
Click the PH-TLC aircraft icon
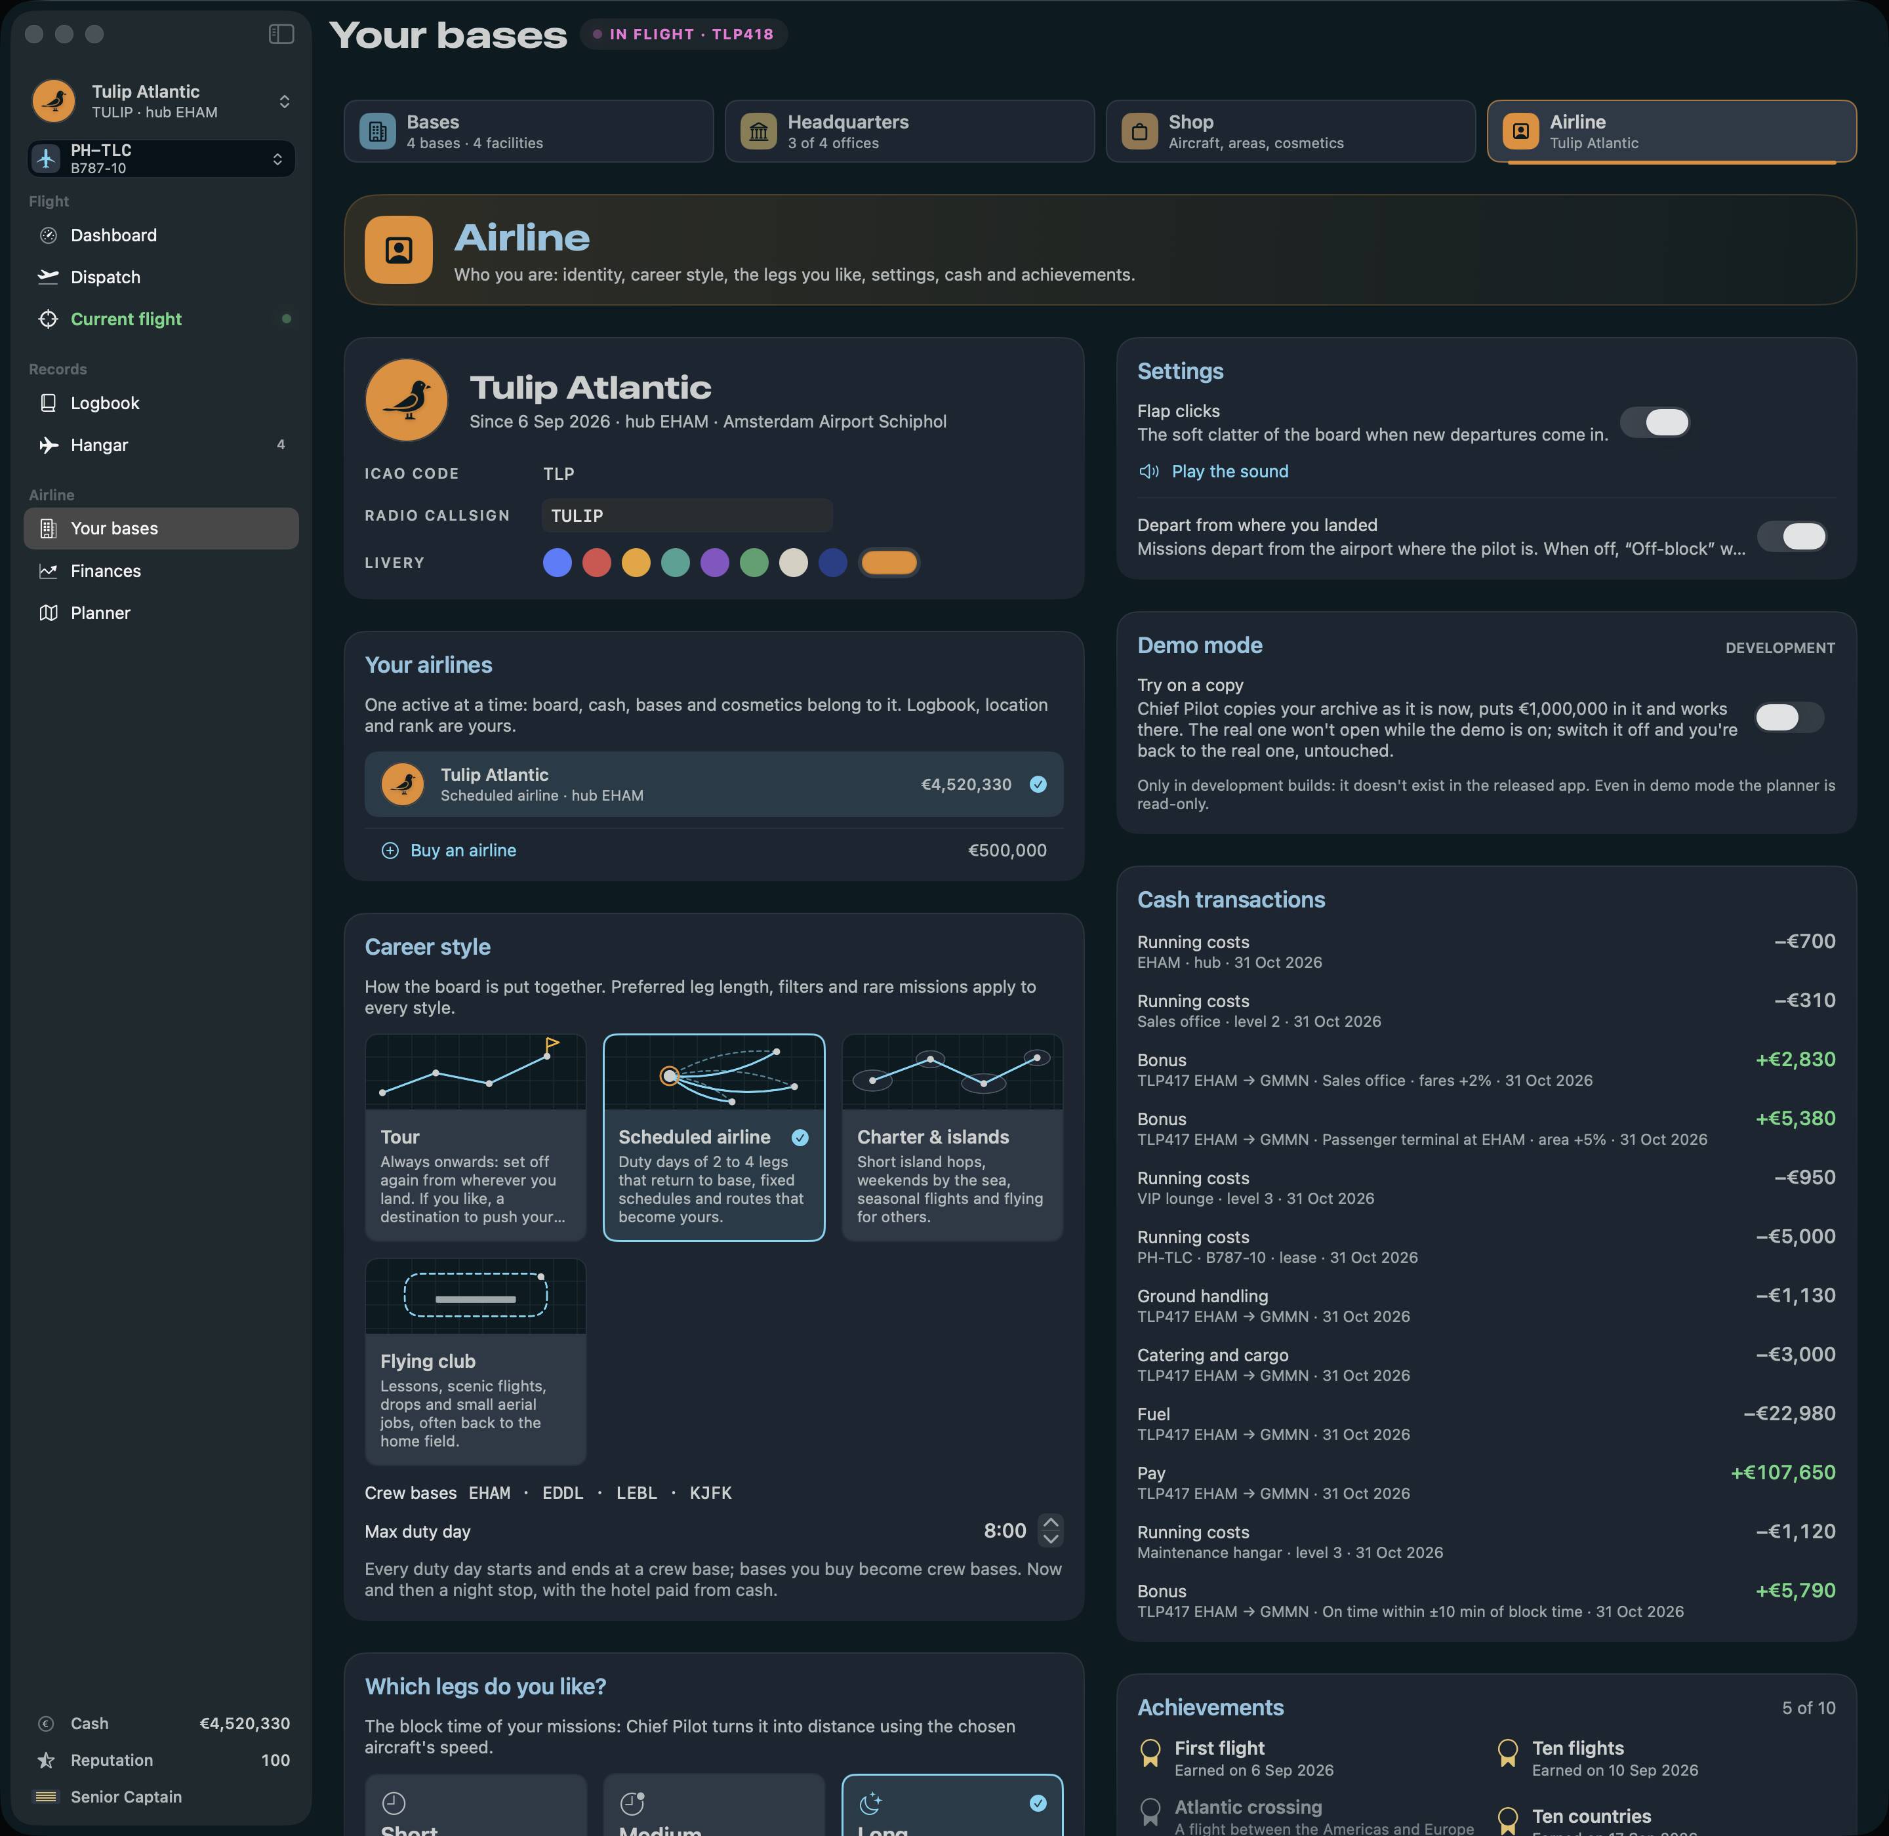tap(47, 158)
